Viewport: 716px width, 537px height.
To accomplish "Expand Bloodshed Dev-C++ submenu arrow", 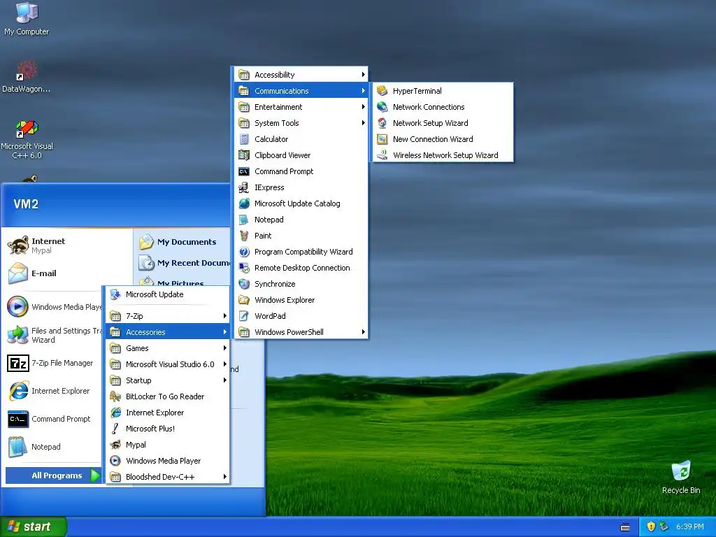I will coord(224,477).
